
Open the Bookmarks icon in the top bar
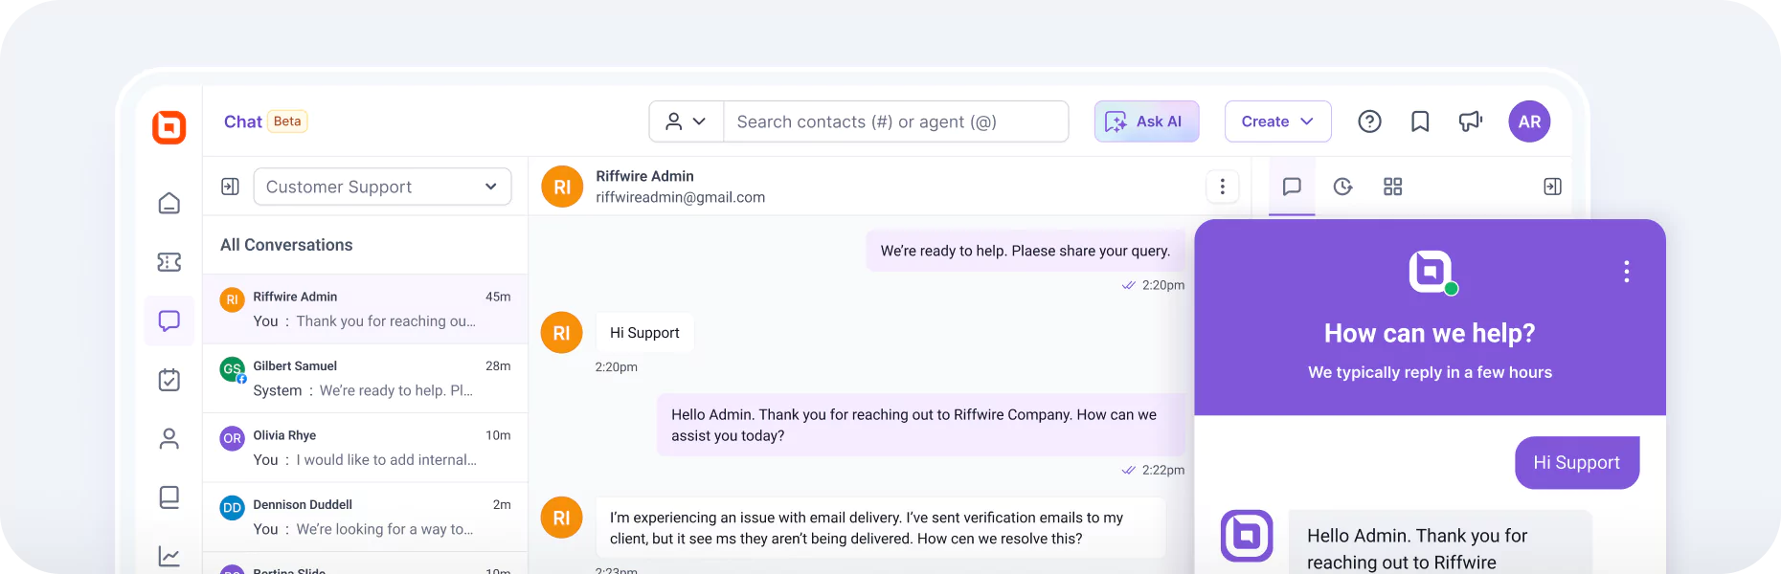click(1420, 121)
